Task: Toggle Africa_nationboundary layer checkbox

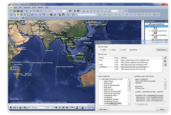Action: point(153,26)
